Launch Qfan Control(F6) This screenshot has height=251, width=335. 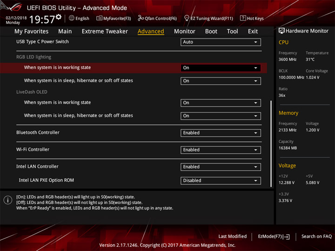pos(157,18)
